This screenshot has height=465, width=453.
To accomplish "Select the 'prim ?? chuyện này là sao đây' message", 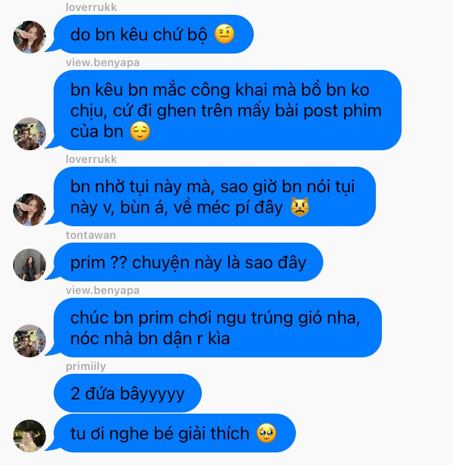I will [x=188, y=262].
